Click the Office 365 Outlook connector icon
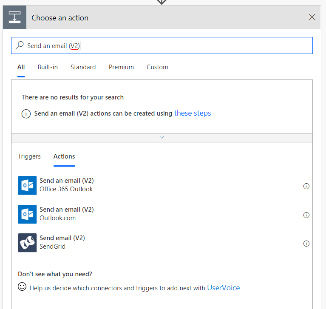This screenshot has width=326, height=309. pos(27,185)
